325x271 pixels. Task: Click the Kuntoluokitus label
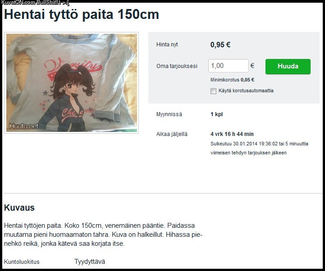pyautogui.click(x=22, y=262)
